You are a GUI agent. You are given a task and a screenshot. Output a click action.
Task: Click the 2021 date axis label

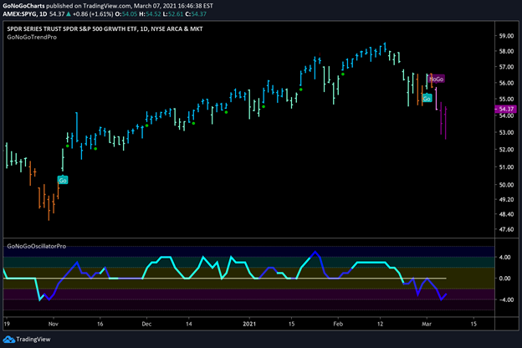pyautogui.click(x=249, y=324)
